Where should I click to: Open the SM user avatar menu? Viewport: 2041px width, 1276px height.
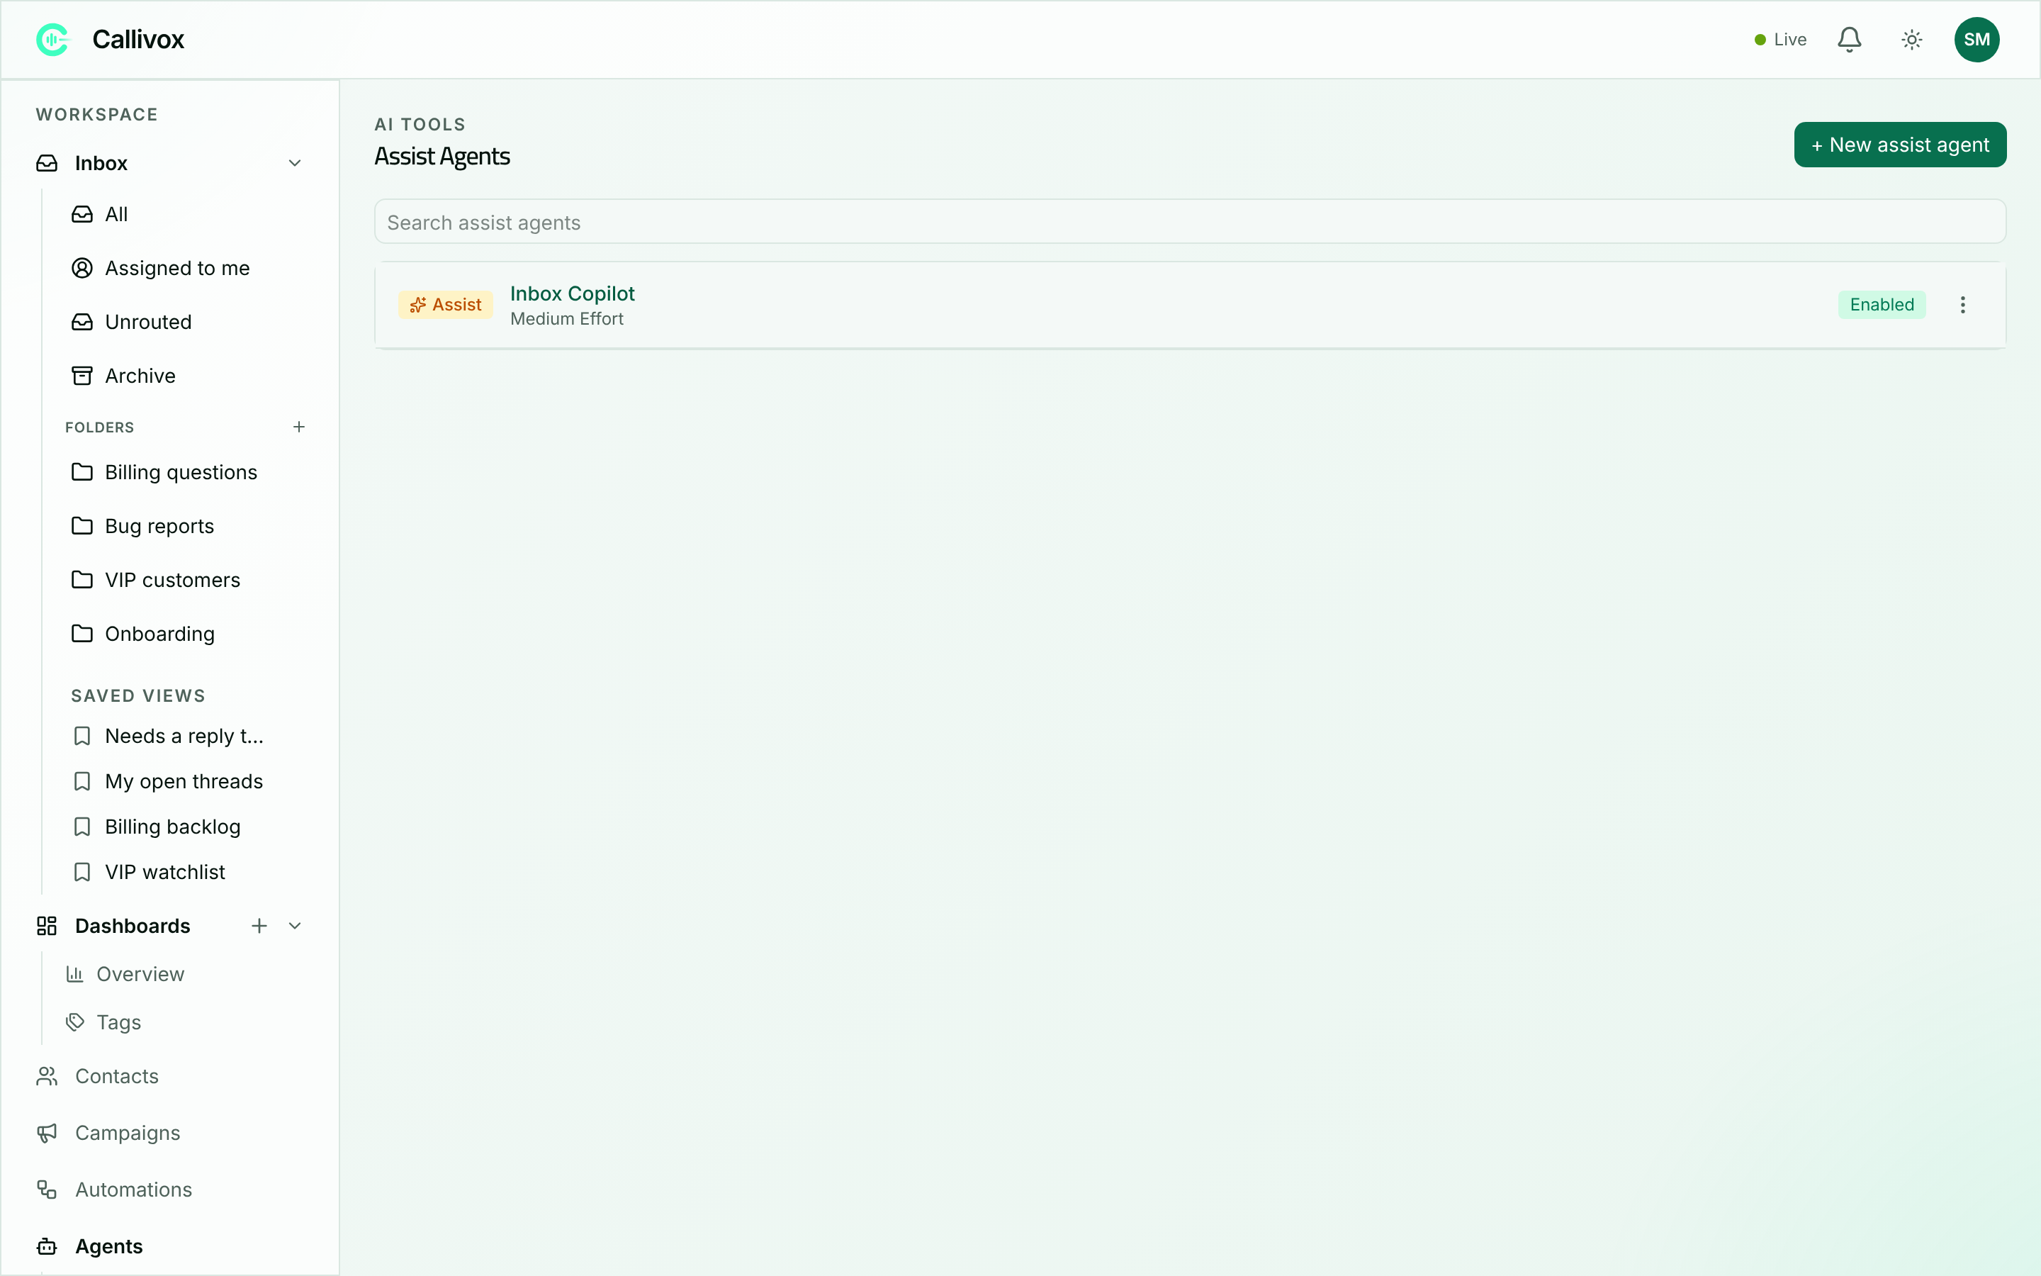point(1976,40)
